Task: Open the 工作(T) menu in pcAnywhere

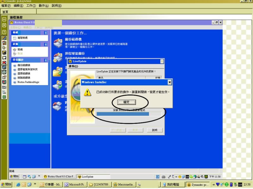Action: pyautogui.click(x=31, y=6)
